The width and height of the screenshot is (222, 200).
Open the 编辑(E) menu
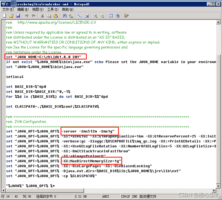23,9
